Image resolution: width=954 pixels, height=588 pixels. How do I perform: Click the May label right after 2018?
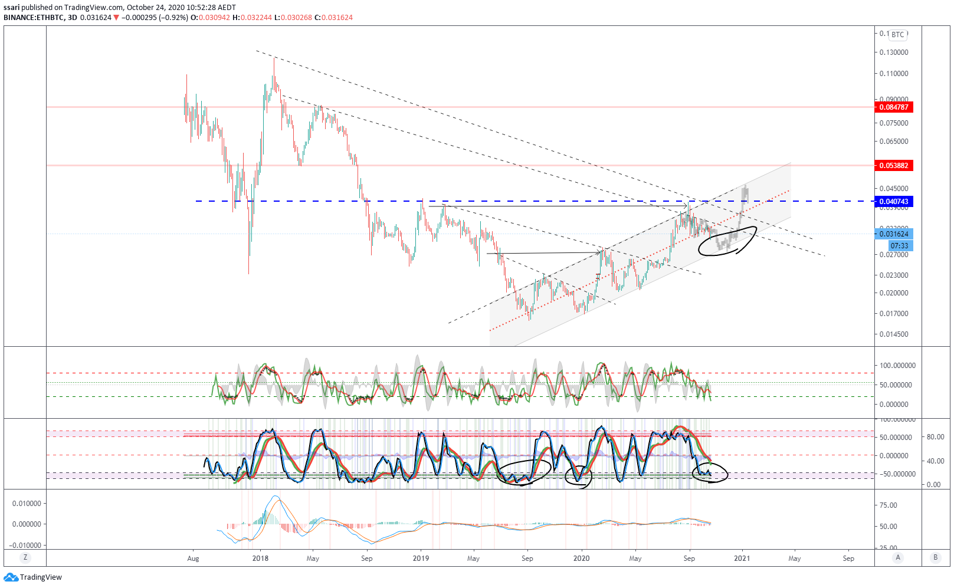pyautogui.click(x=313, y=559)
